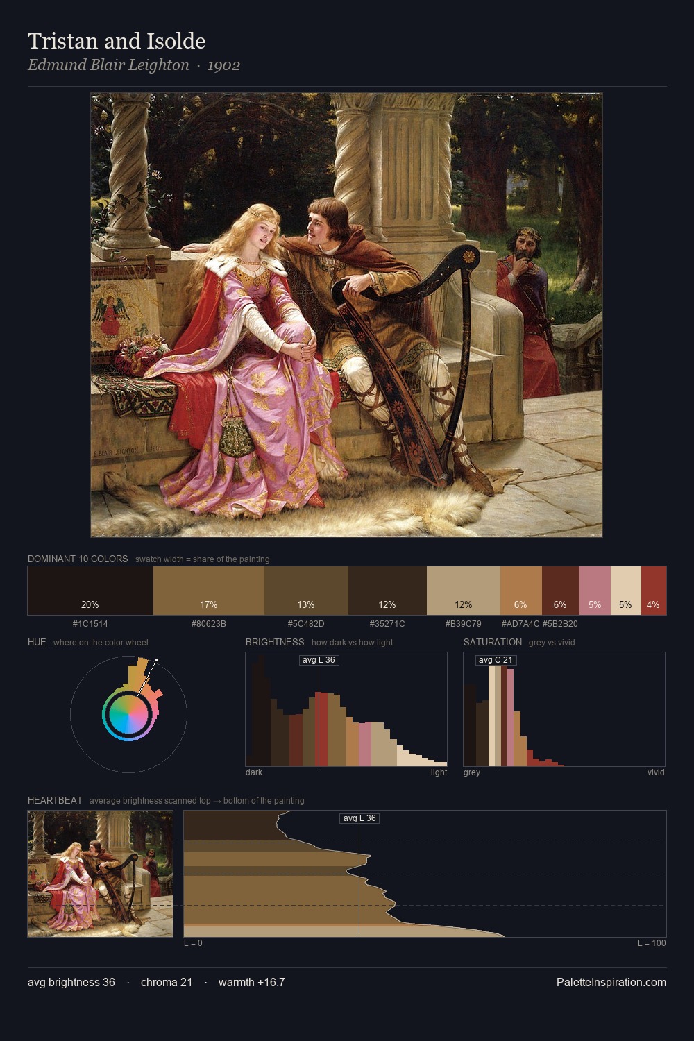Screen dimensions: 694x1041
Task: Select the 12% tan swatch #B39C79
Action: pos(464,591)
